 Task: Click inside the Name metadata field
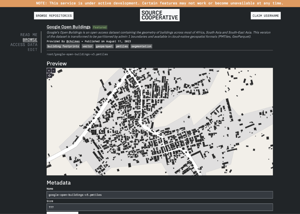[159, 194]
